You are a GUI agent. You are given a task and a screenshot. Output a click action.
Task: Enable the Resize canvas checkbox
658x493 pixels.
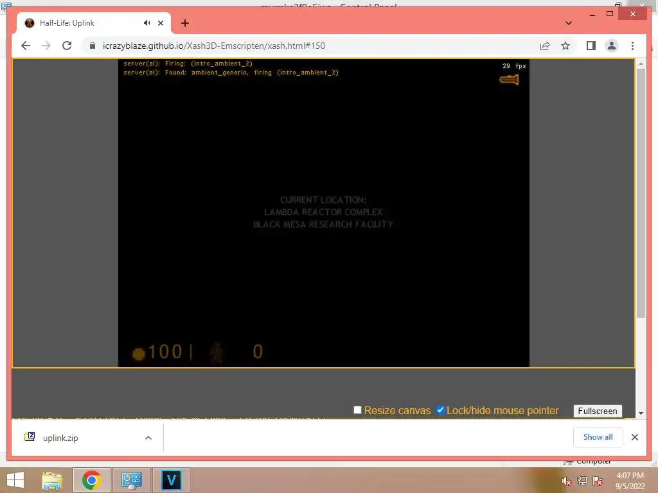[x=357, y=410]
